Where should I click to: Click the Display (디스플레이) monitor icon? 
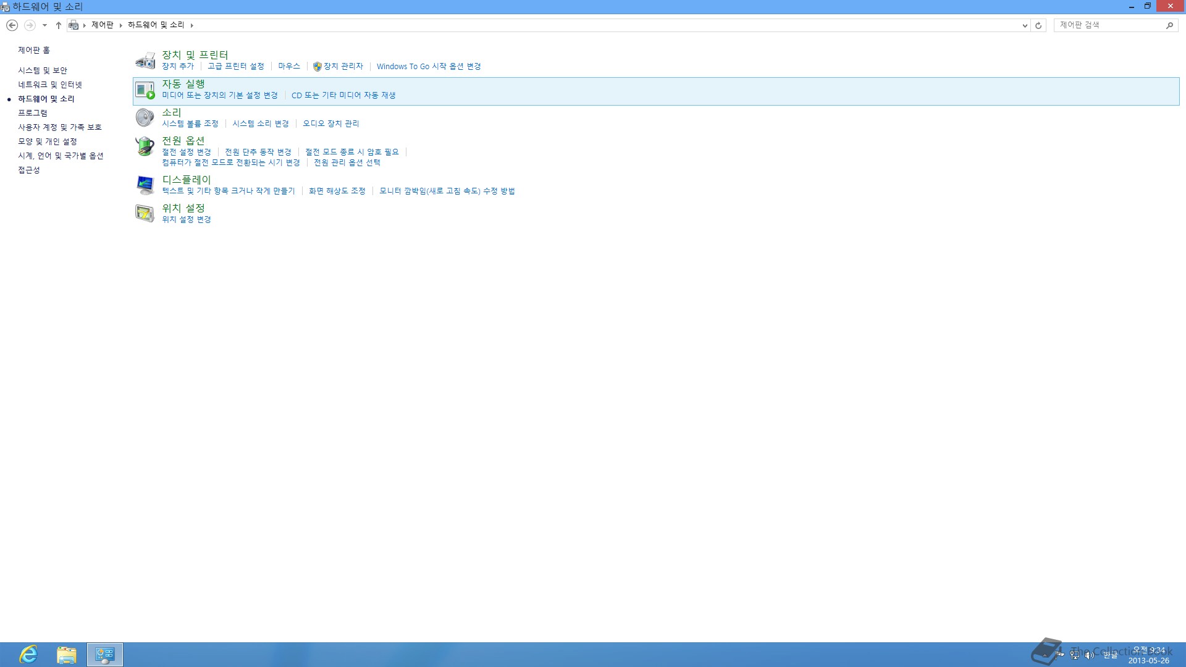[145, 185]
